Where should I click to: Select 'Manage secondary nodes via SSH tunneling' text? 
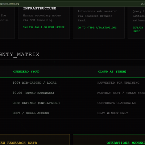click(42, 18)
